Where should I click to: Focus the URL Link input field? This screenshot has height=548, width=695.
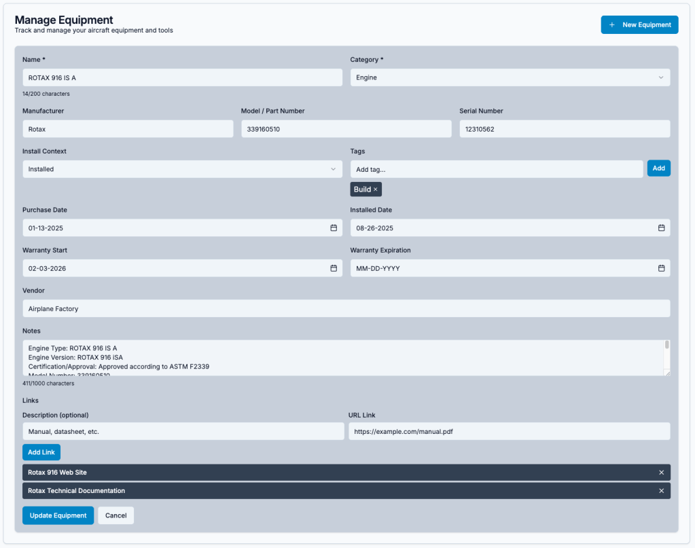point(509,431)
